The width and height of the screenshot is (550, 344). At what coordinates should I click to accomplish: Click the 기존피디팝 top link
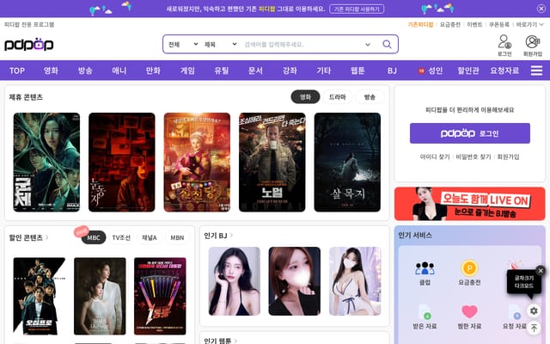420,24
